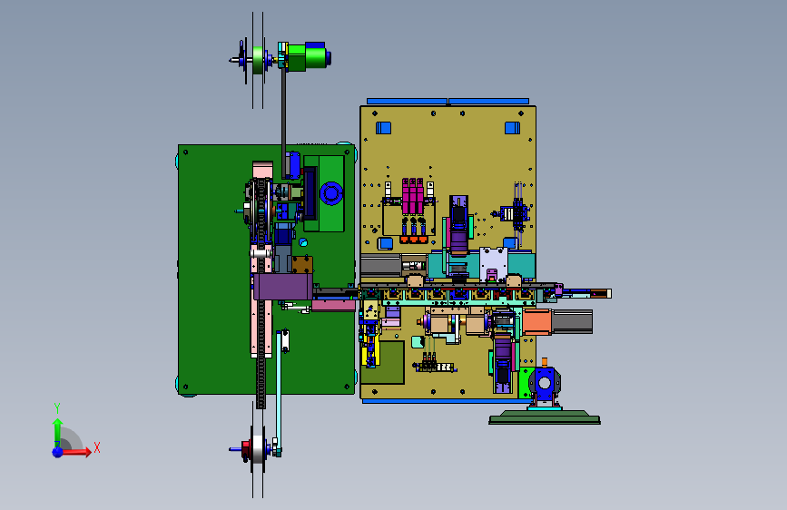Select the red-hubbed spool at the bottom
Image resolution: width=787 pixels, height=510 pixels.
(x=256, y=448)
